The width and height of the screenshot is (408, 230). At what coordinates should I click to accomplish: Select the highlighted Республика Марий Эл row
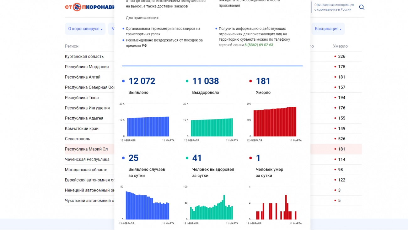(86, 149)
